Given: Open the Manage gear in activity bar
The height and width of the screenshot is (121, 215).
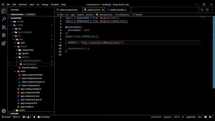Looking at the screenshot, I should 4,111.
